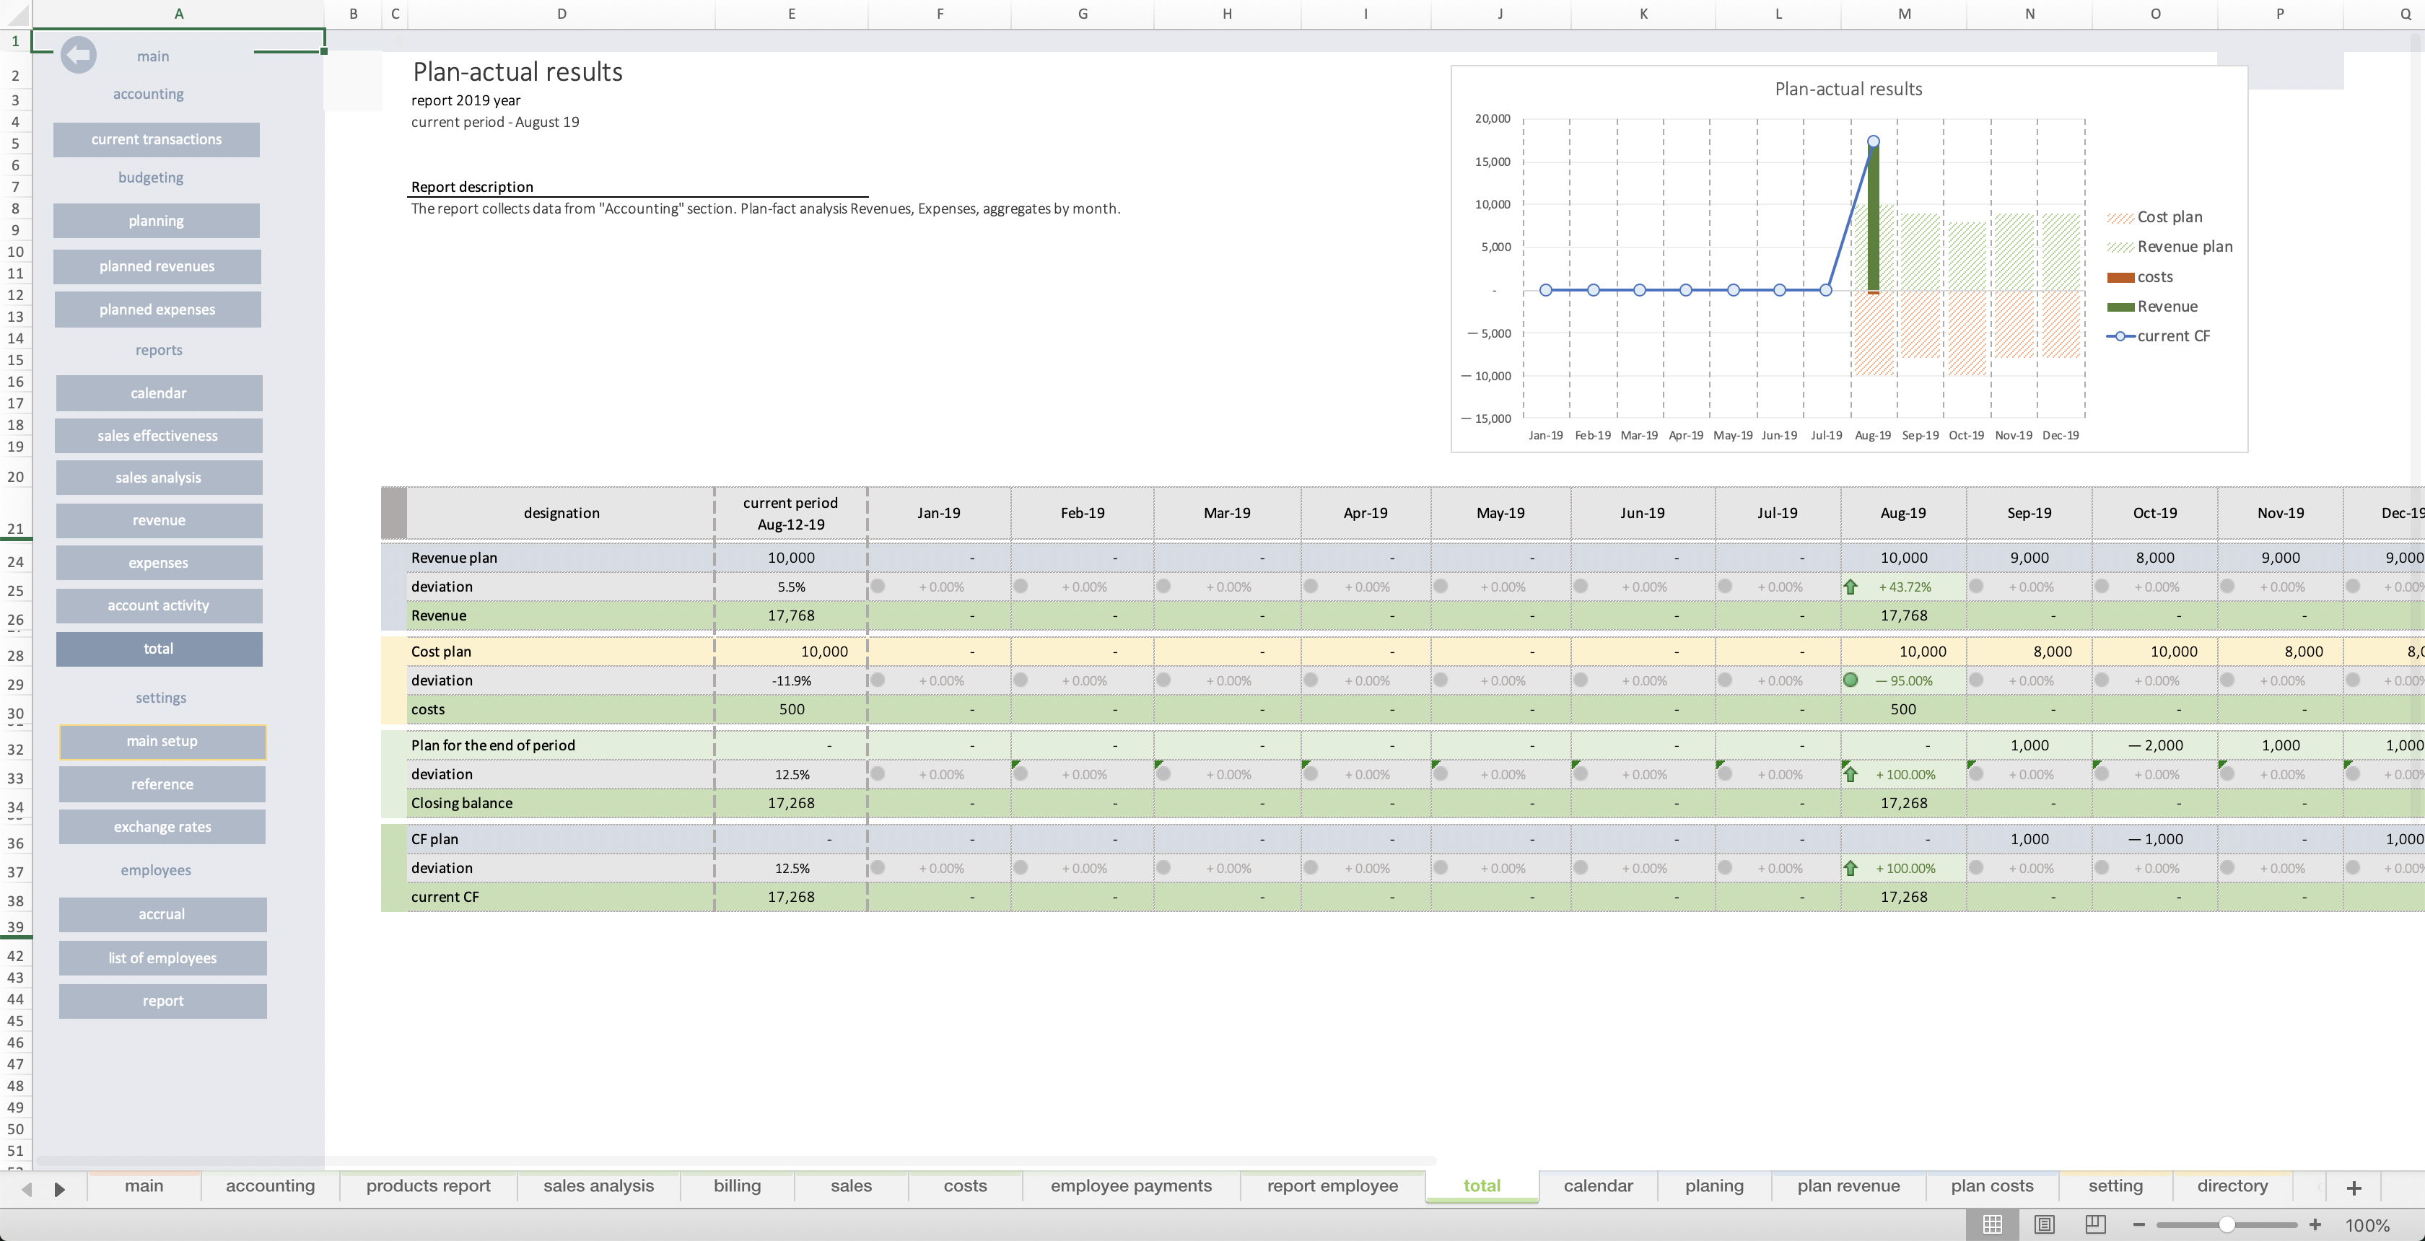Viewport: 2425px width, 1241px height.
Task: Open the directory sheet tab
Action: coord(2232,1185)
